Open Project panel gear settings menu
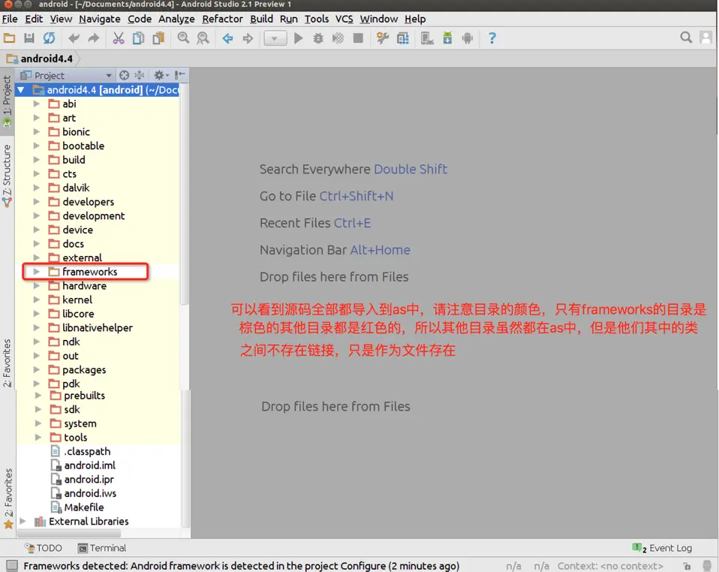 (x=161, y=75)
